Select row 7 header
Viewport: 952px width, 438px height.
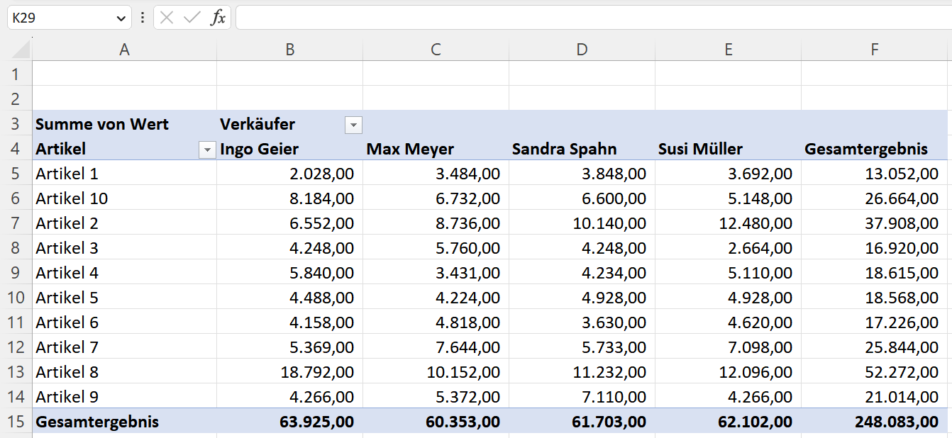16,223
